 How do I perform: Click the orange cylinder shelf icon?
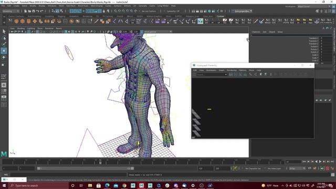28,21
